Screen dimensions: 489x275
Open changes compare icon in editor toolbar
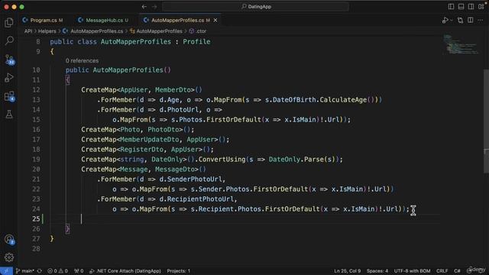click(x=460, y=21)
